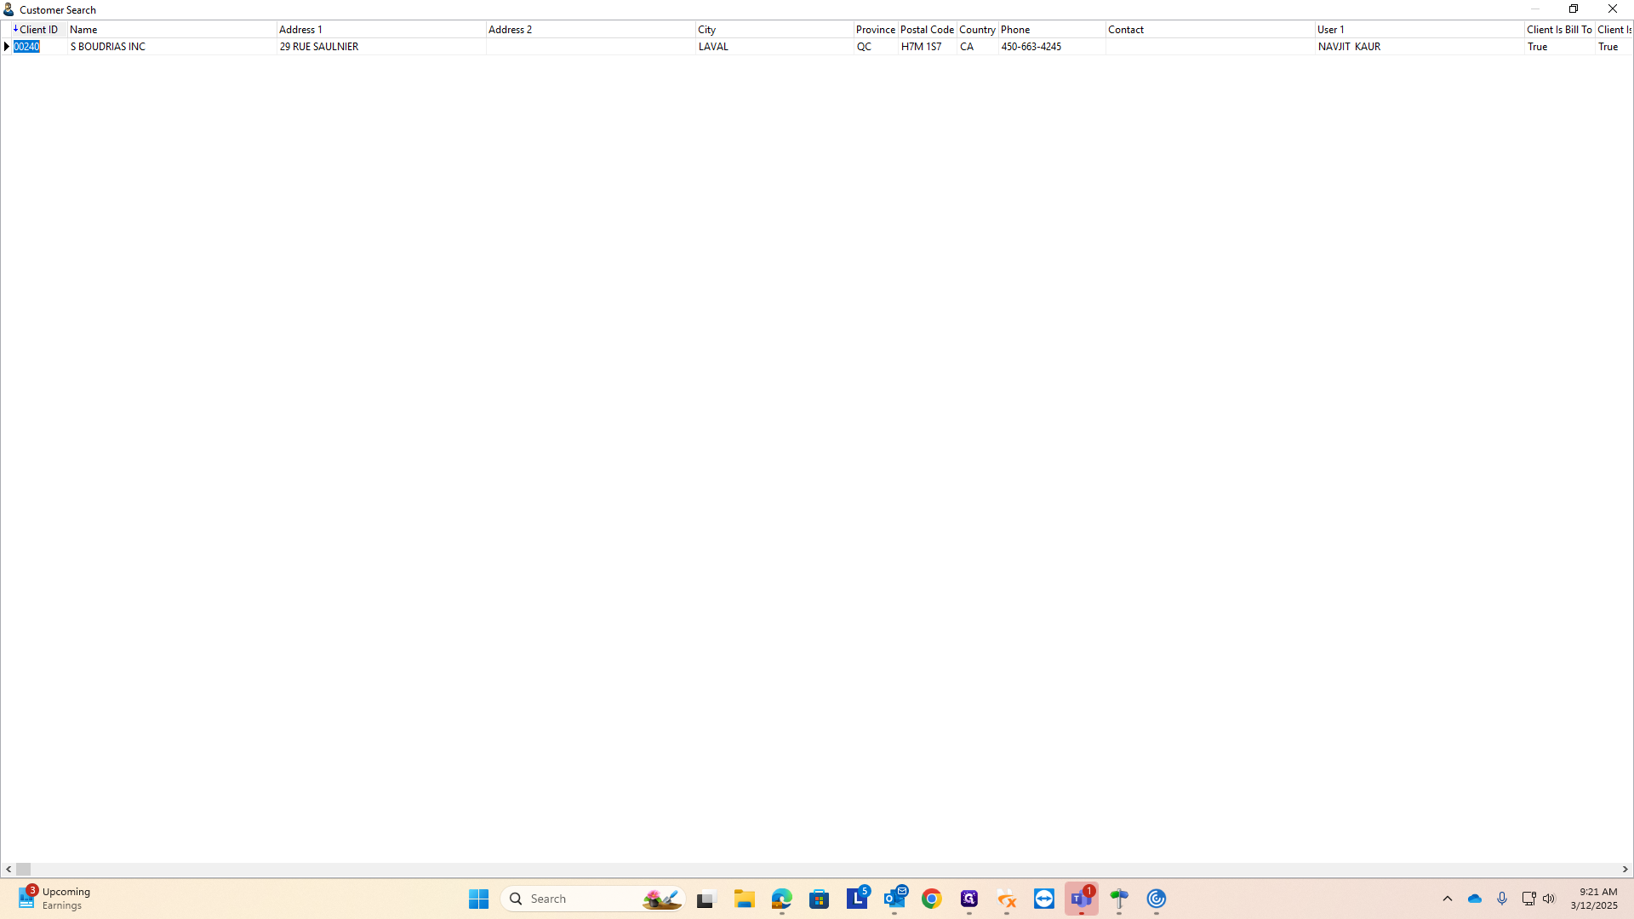Screen dimensions: 1634x919
Task: Open Google Chrome from taskbar
Action: (x=932, y=899)
